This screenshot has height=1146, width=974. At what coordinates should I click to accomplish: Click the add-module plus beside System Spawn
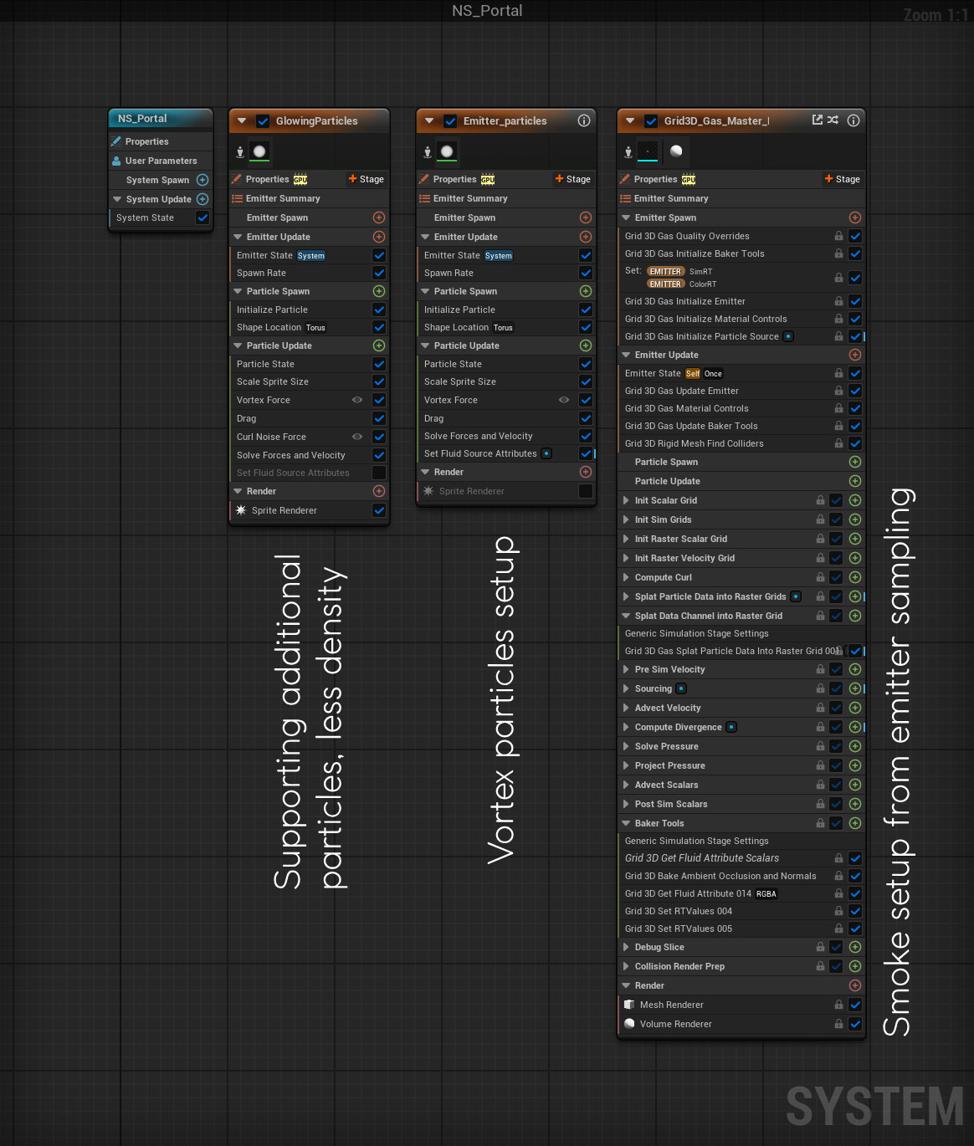click(202, 180)
